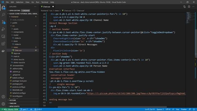Viewport: 197px width, 111px height.
Task: Open the Selection menu
Action: (20, 2)
